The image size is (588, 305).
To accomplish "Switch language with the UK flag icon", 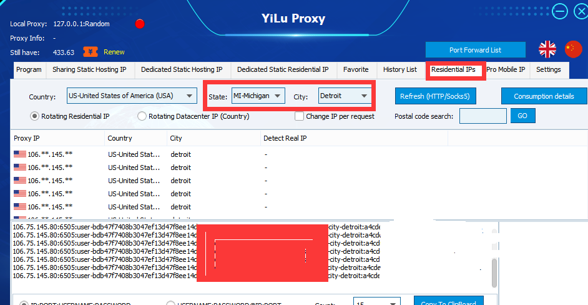I will coord(547,49).
